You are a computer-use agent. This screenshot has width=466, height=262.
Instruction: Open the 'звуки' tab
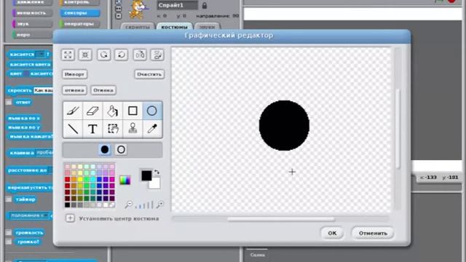click(x=207, y=27)
